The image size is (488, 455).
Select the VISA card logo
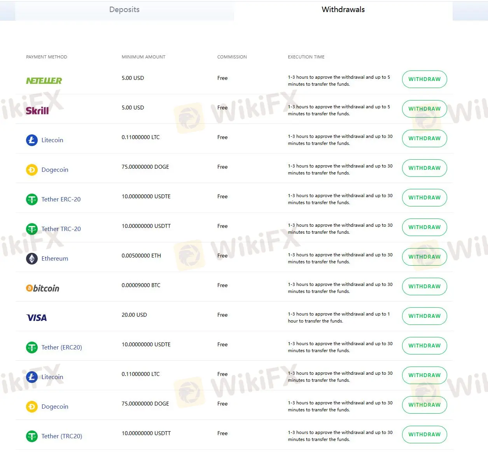tap(36, 317)
